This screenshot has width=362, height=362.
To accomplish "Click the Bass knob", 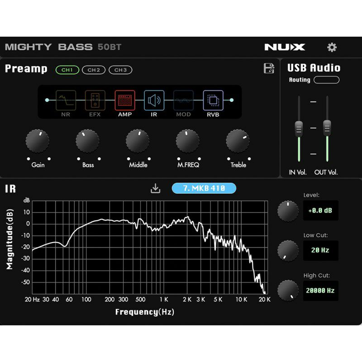I will [87, 141].
